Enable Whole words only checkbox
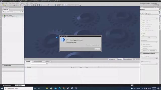Screen dimensions: 161x90 (142, 21)
